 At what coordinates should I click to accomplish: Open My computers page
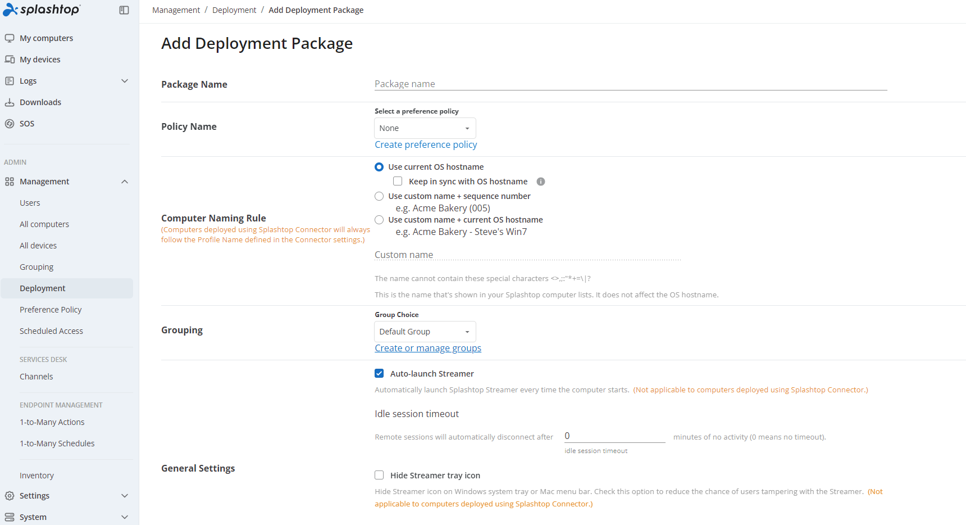(46, 38)
